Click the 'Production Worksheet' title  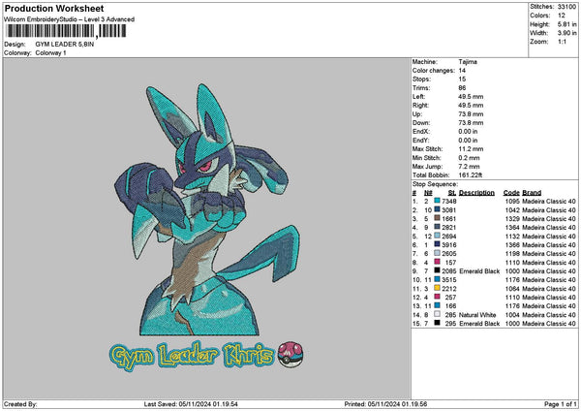coord(54,9)
